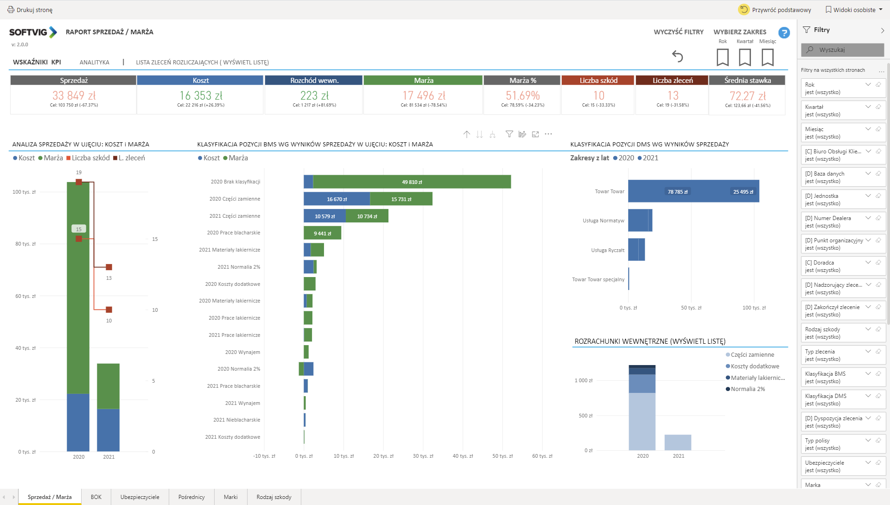Click the chart filter funnel icon
Viewport: 890px width, 505px height.
pos(509,134)
